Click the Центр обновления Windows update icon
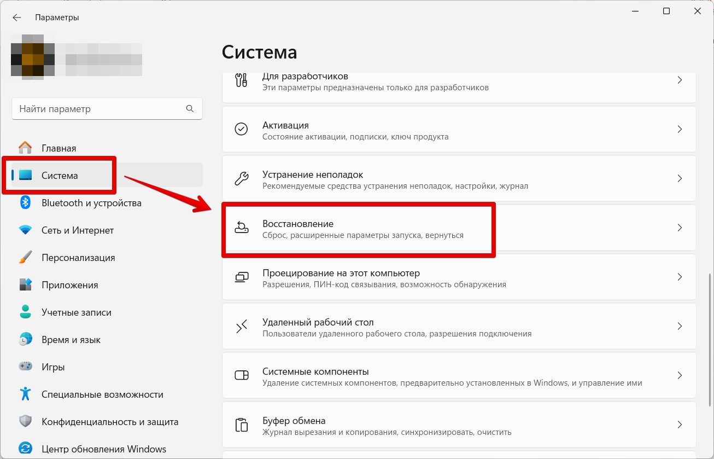This screenshot has width=714, height=459. point(25,449)
